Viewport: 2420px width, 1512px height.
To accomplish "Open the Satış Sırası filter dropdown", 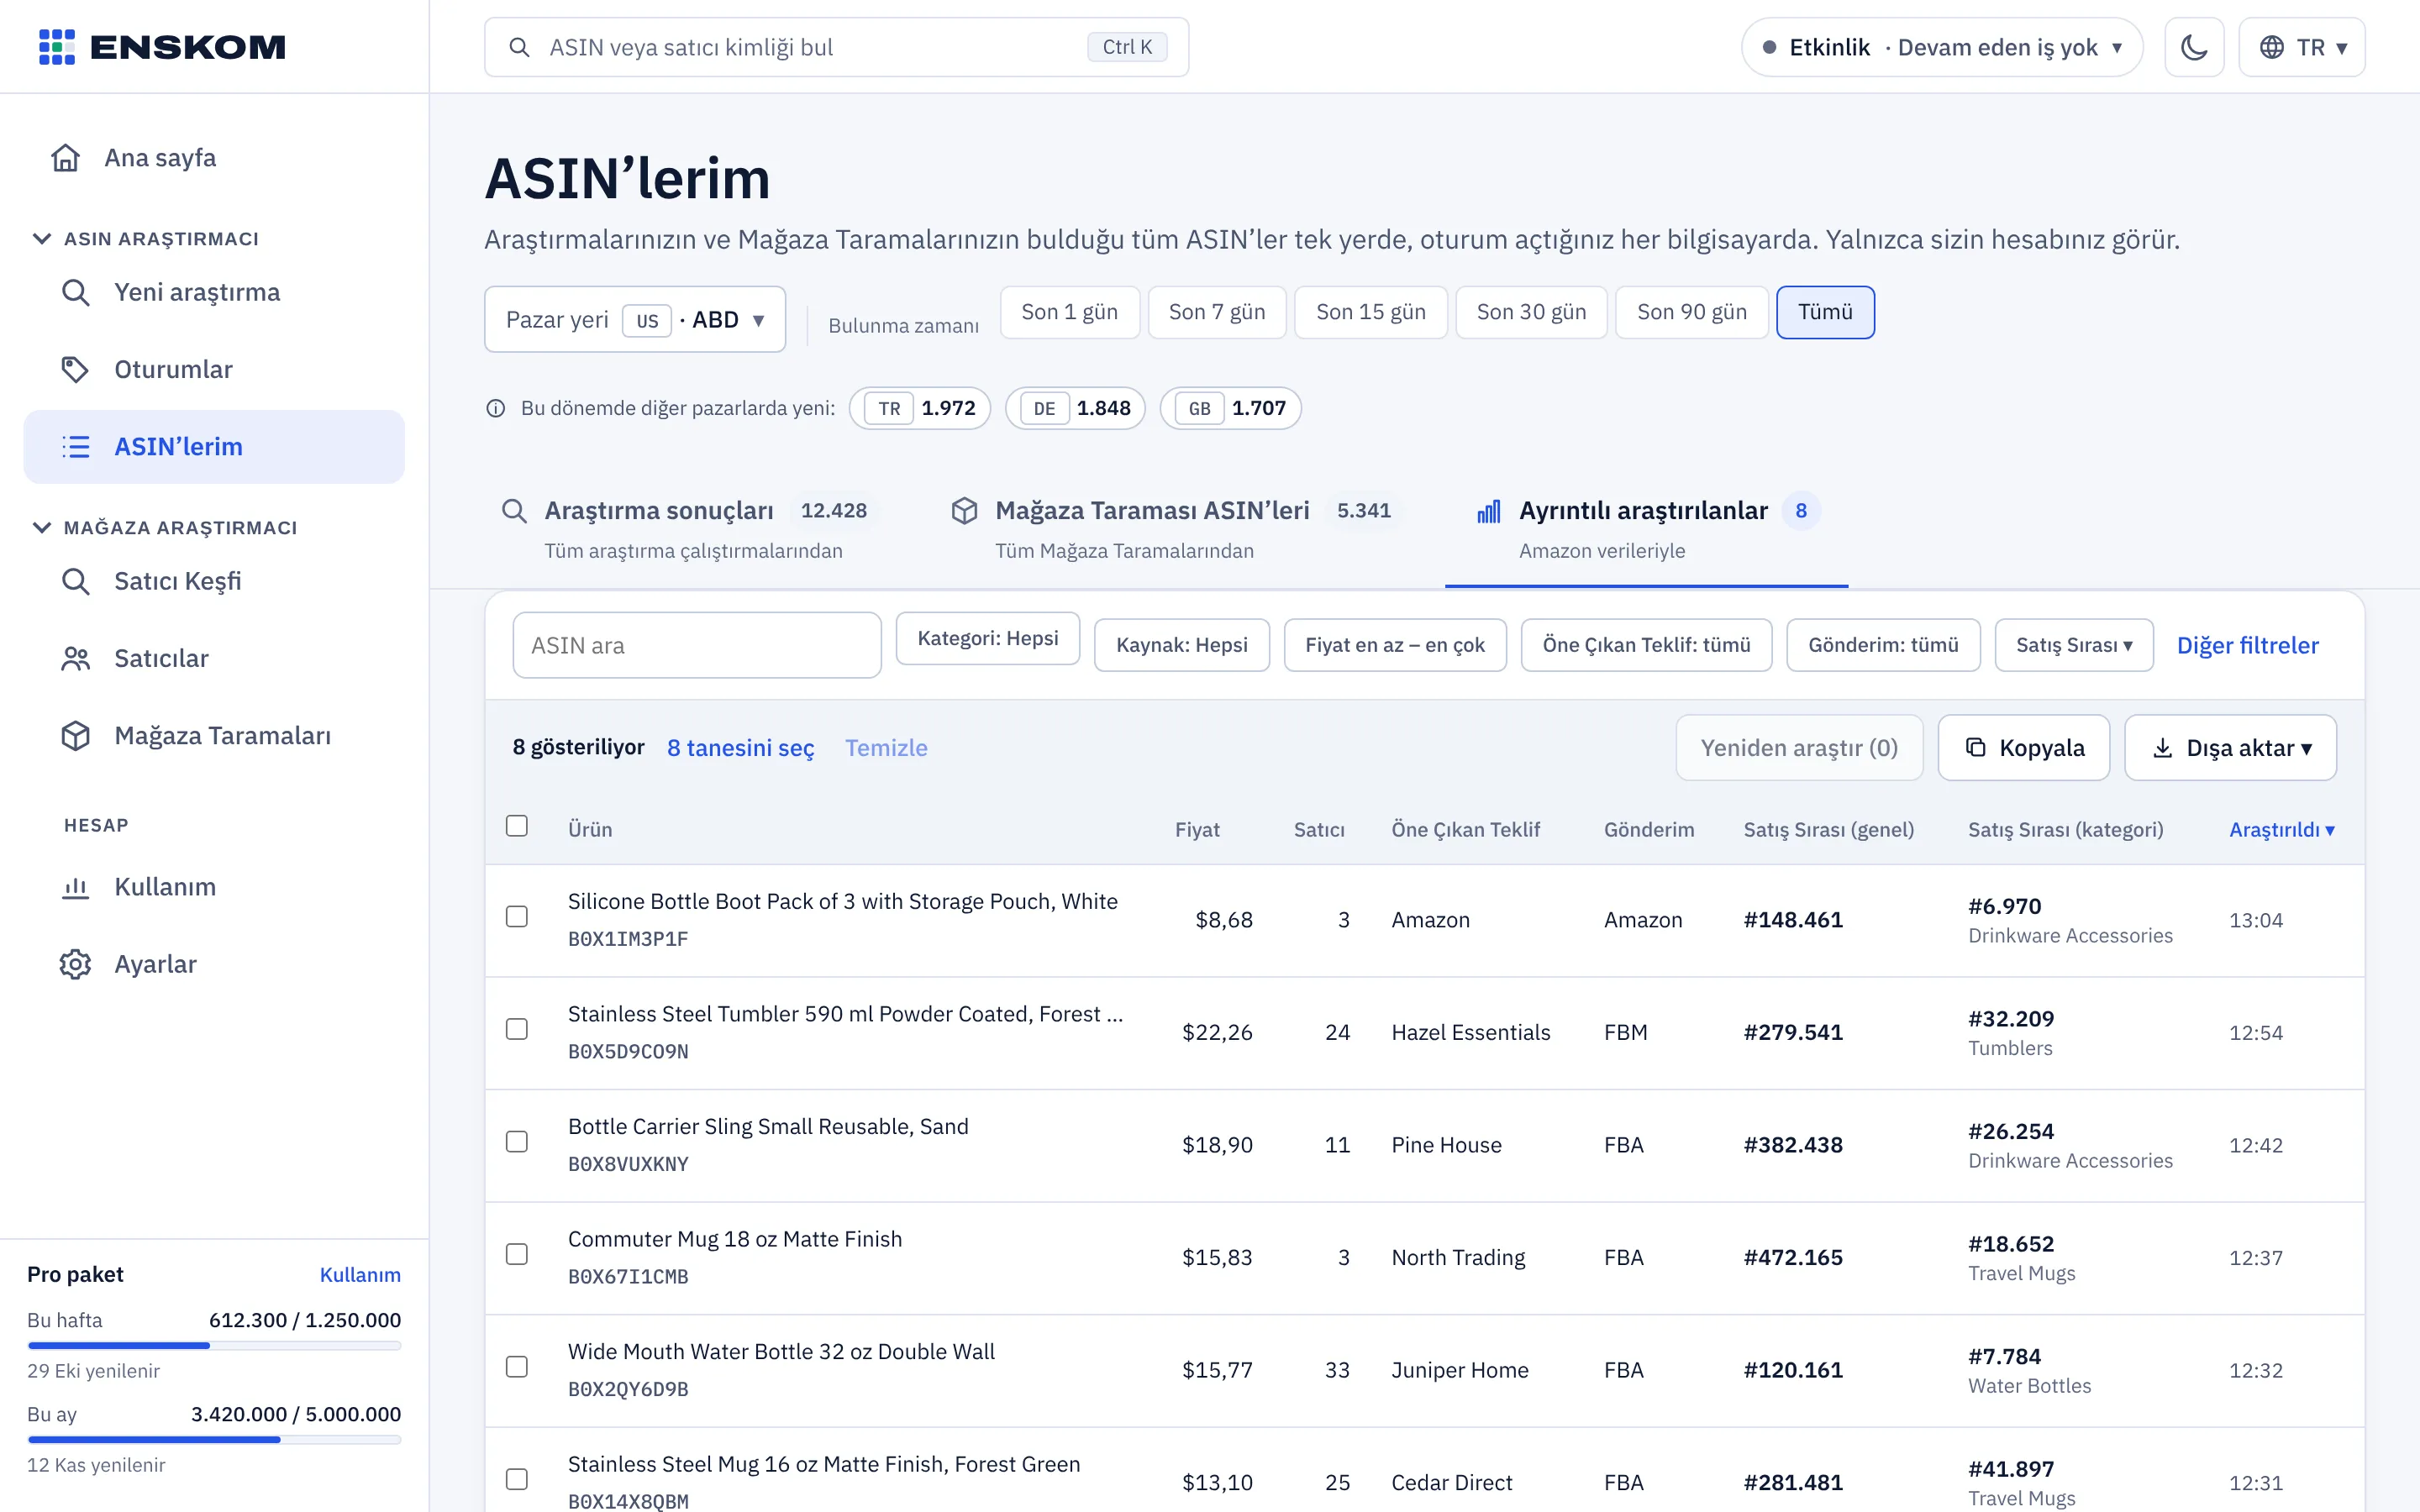I will [2073, 645].
